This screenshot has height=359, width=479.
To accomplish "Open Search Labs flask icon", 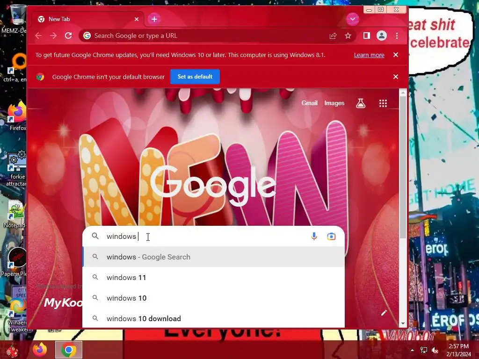I will [361, 103].
